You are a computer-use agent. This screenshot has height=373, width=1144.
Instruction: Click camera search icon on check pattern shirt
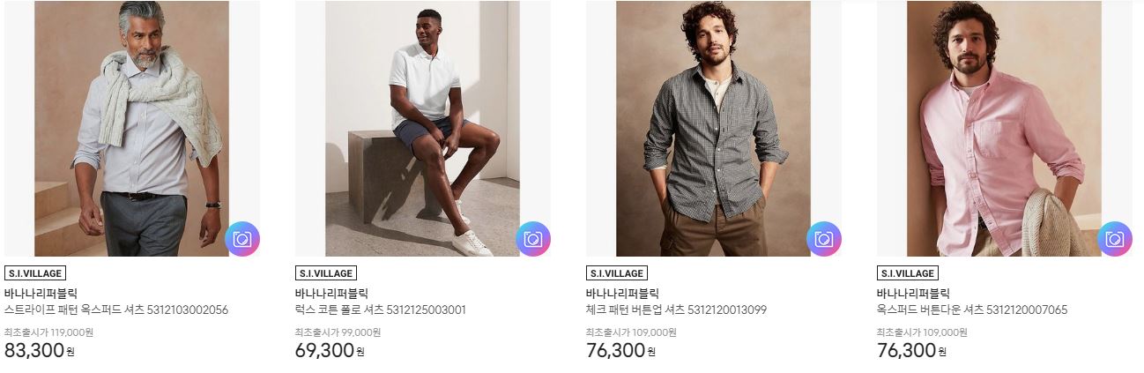click(x=824, y=239)
